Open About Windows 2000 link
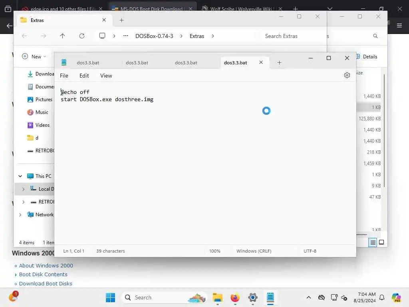Screen dimensions: 409x307 pyautogui.click(x=46, y=265)
